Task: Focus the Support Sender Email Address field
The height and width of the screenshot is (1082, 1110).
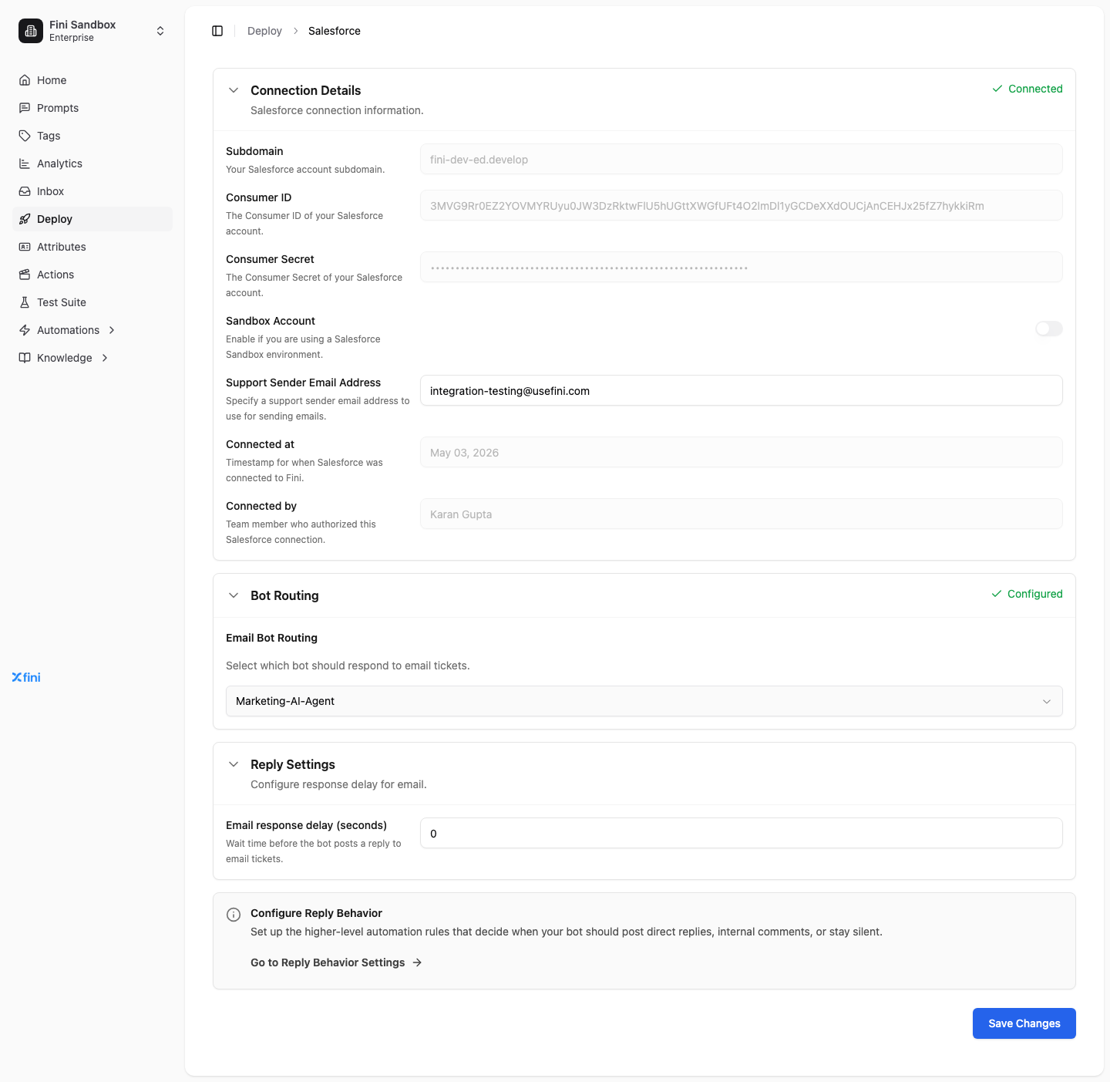Action: tap(742, 390)
